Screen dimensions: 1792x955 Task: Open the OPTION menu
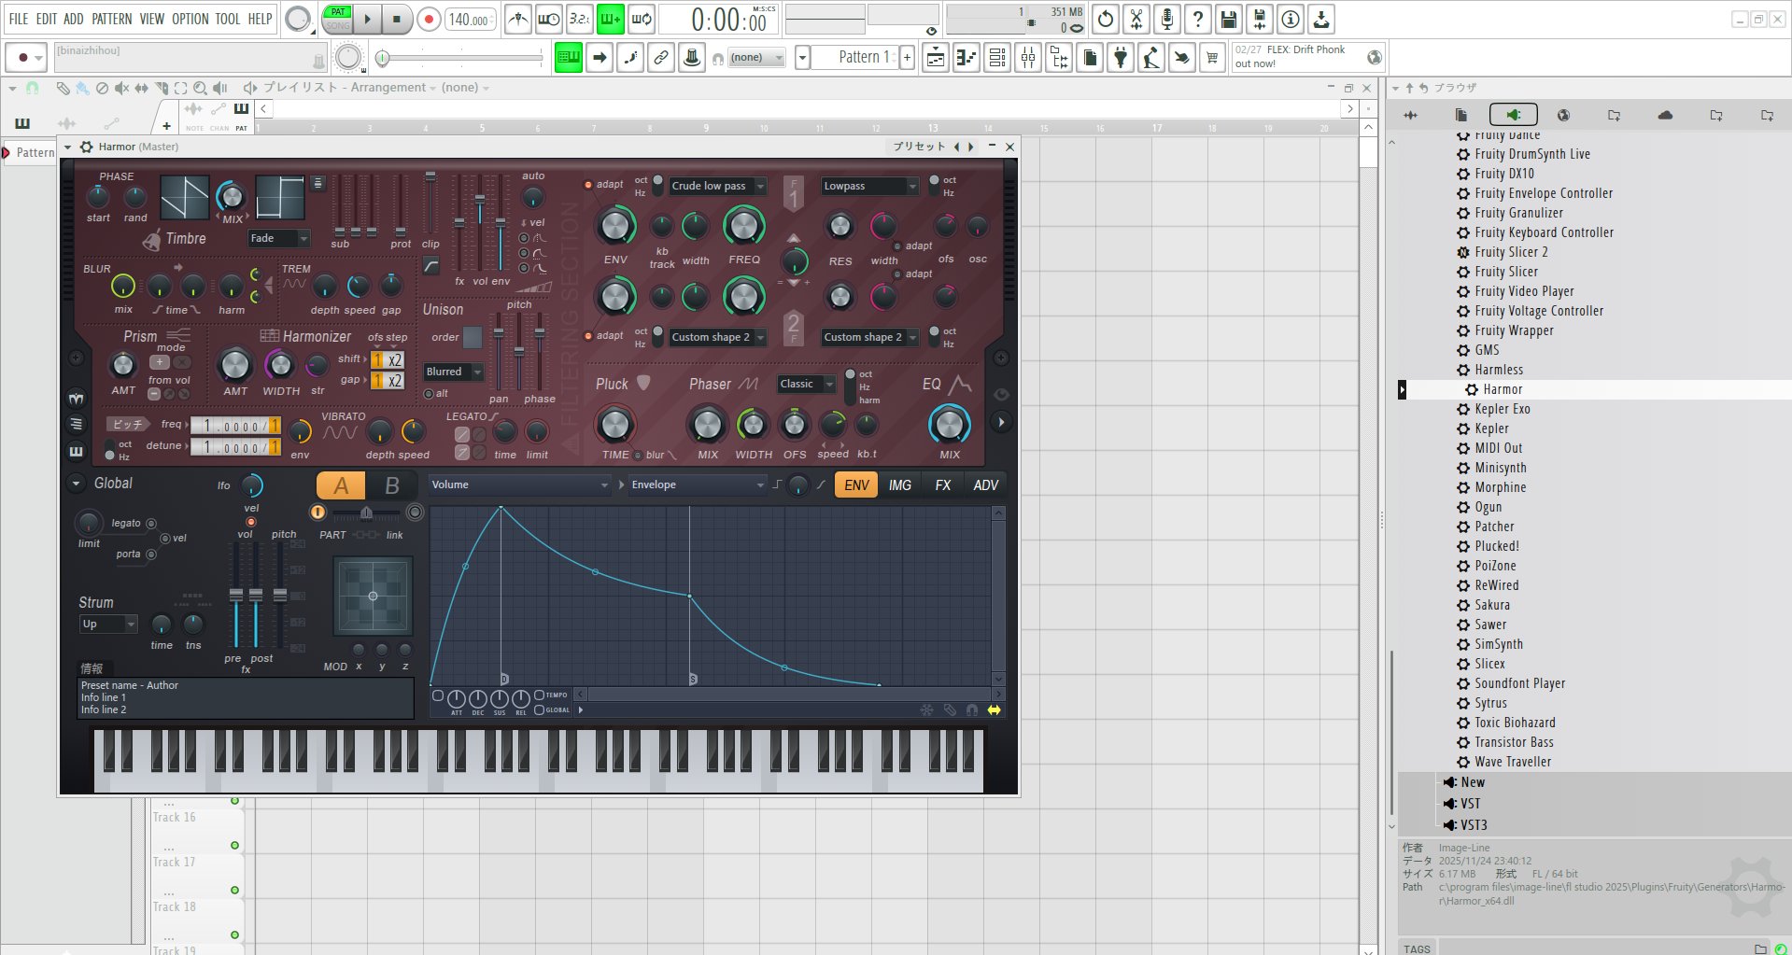(190, 19)
